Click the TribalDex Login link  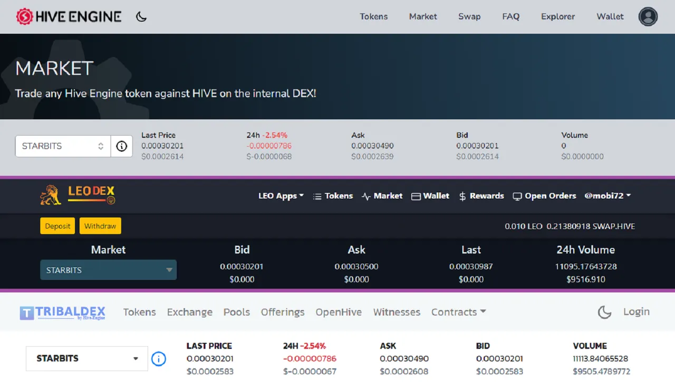pos(637,312)
